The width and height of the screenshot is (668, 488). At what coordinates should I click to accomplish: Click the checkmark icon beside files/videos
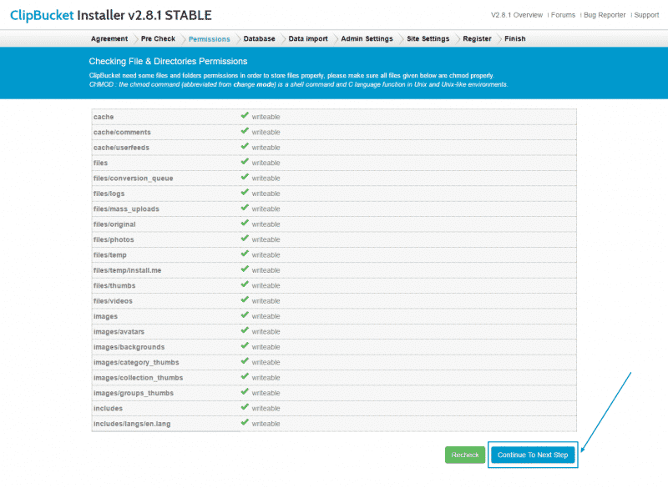point(245,300)
